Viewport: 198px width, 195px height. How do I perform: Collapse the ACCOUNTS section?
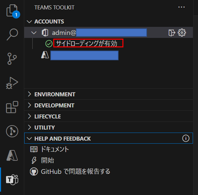(x=29, y=22)
